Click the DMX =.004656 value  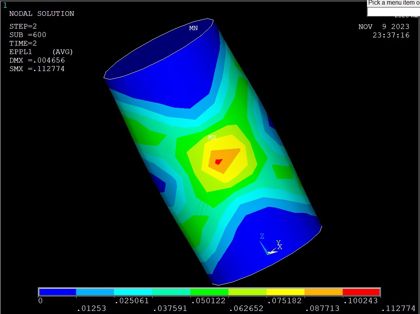[x=37, y=60]
